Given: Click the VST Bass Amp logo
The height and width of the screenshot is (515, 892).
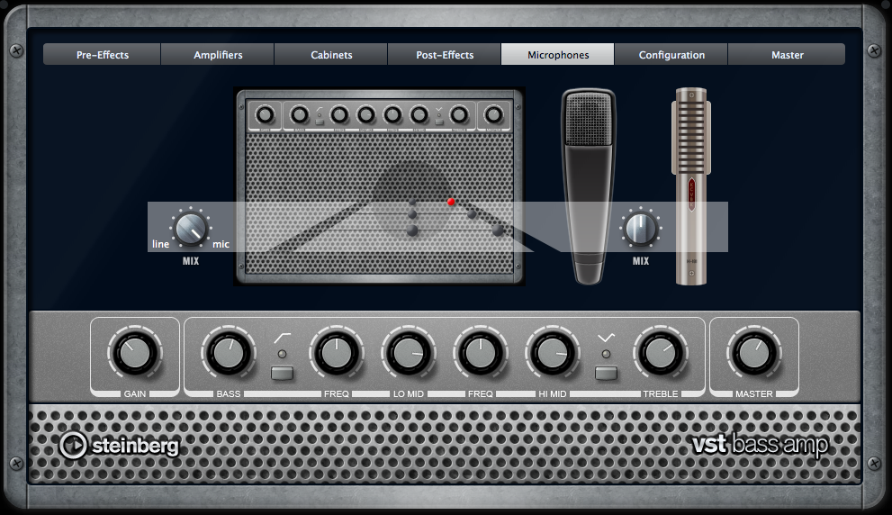Looking at the screenshot, I should click(760, 445).
